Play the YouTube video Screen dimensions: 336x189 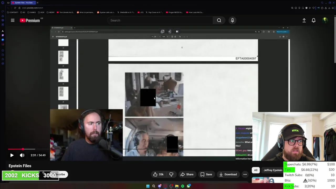coord(12,155)
